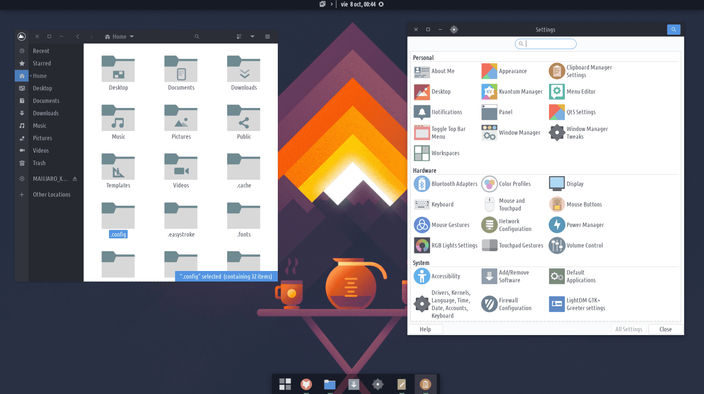Image resolution: width=704 pixels, height=394 pixels.
Task: Open the file manager hamburger menu
Action: coord(268,36)
